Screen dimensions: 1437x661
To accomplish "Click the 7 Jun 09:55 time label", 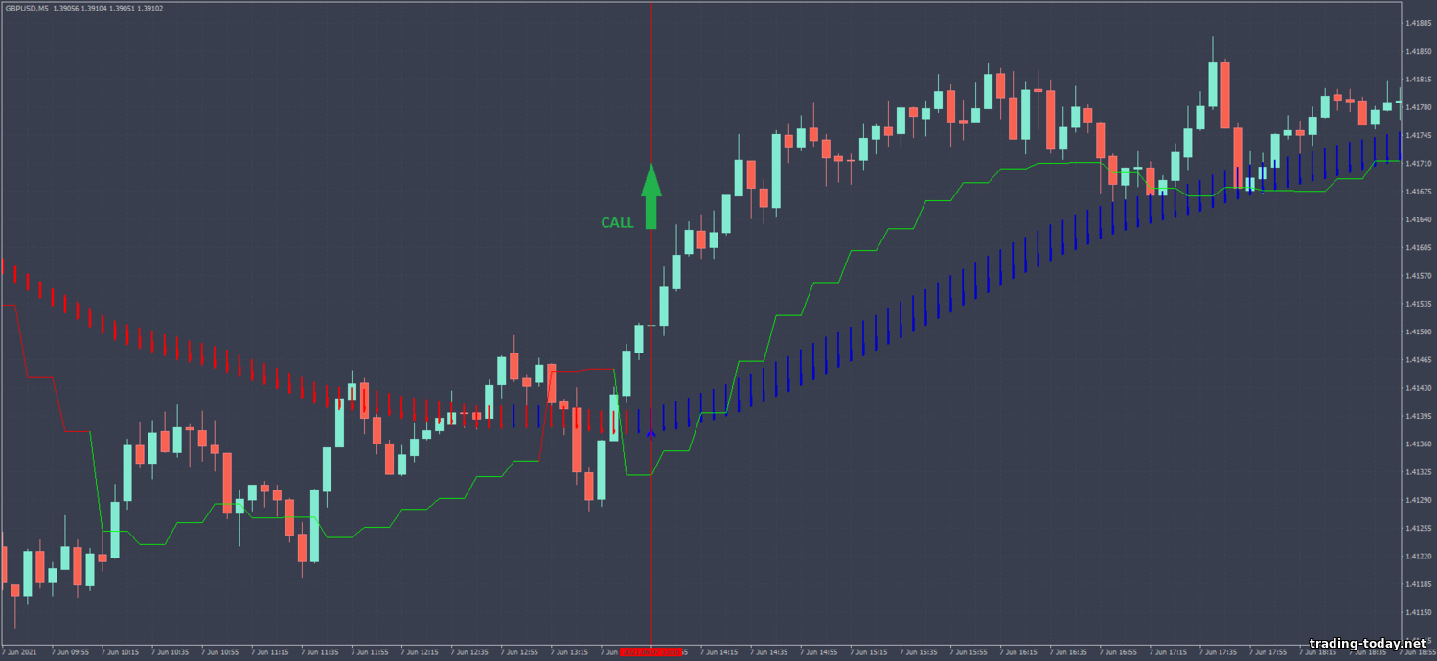I will pyautogui.click(x=70, y=652).
